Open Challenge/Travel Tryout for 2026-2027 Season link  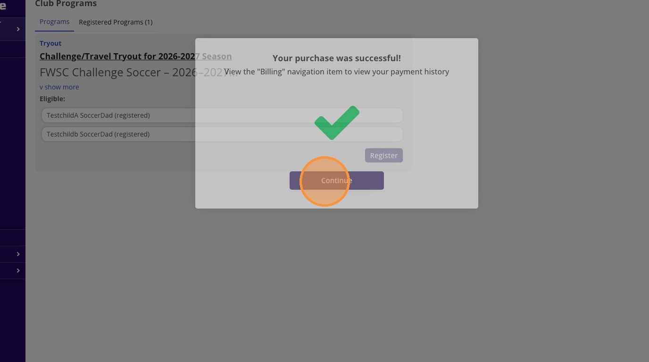(135, 56)
